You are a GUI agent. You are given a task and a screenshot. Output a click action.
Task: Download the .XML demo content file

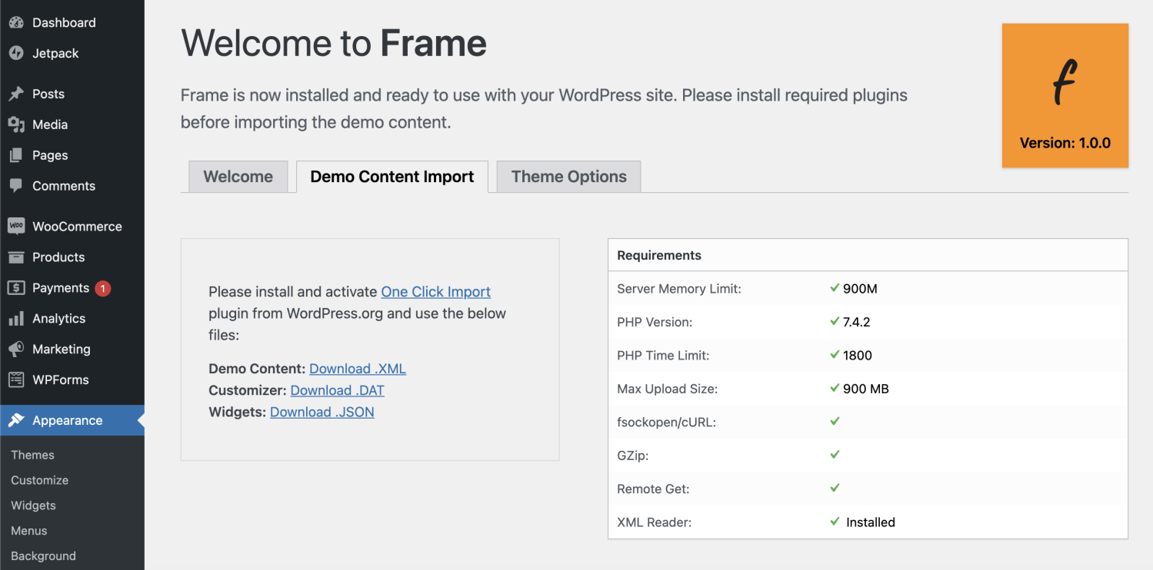[x=357, y=368]
